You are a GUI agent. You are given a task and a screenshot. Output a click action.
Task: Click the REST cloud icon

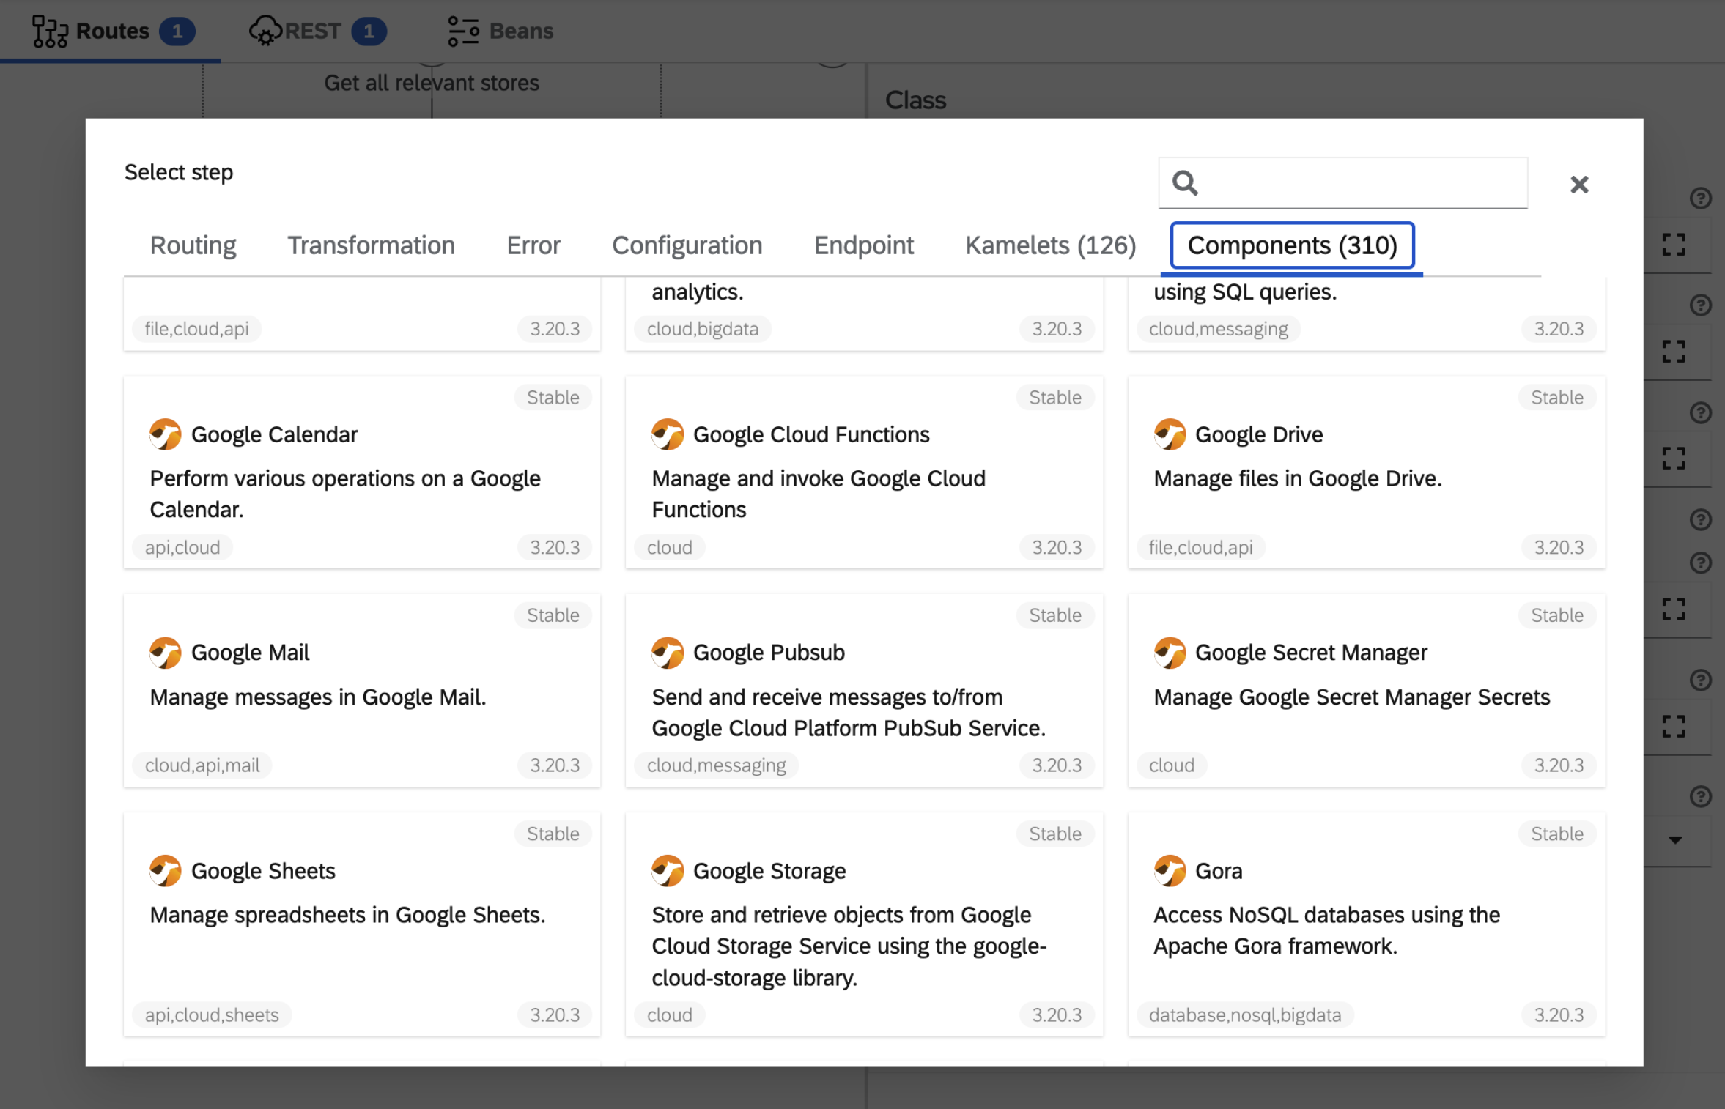[265, 31]
